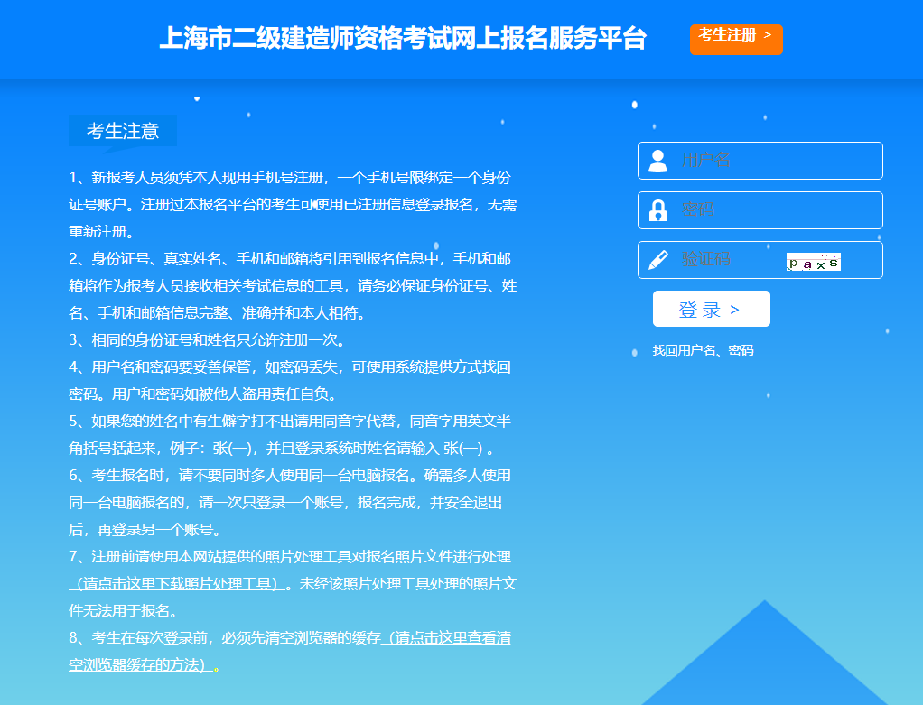Click the 考生注意 notice heading label
The width and height of the screenshot is (923, 705).
click(x=123, y=131)
